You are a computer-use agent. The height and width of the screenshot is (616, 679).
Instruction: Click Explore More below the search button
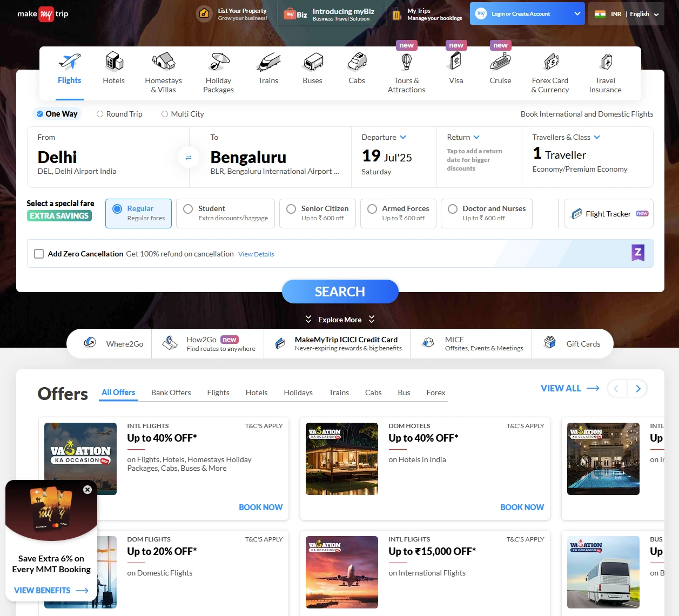(340, 319)
